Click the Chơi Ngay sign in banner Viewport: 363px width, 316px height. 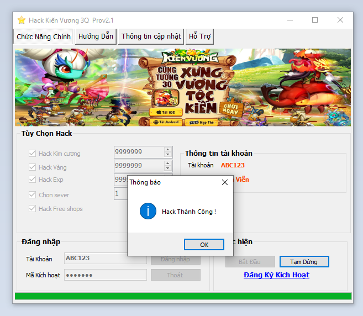[230, 109]
